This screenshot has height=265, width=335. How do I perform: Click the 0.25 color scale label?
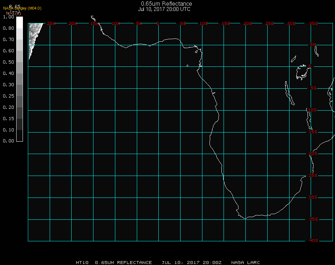tap(8, 96)
